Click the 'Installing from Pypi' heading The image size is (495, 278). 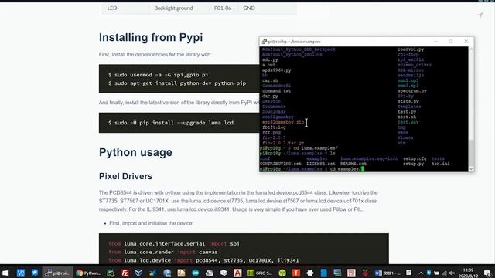151,37
